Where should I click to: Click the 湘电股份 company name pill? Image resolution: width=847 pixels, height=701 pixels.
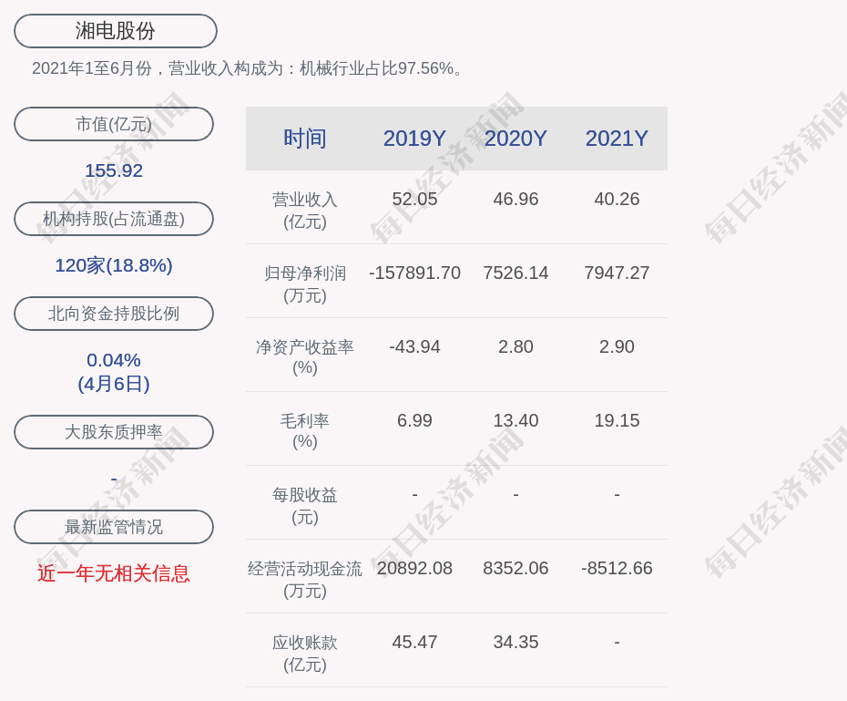point(116,31)
